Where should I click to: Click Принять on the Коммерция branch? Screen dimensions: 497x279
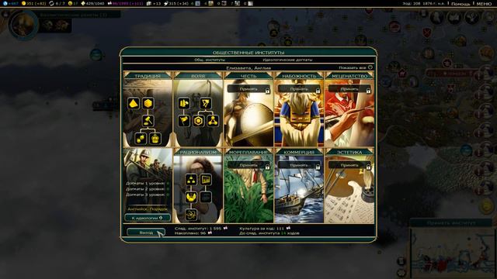tap(299, 165)
